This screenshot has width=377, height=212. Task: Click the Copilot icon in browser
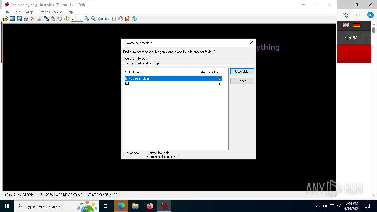370,15
